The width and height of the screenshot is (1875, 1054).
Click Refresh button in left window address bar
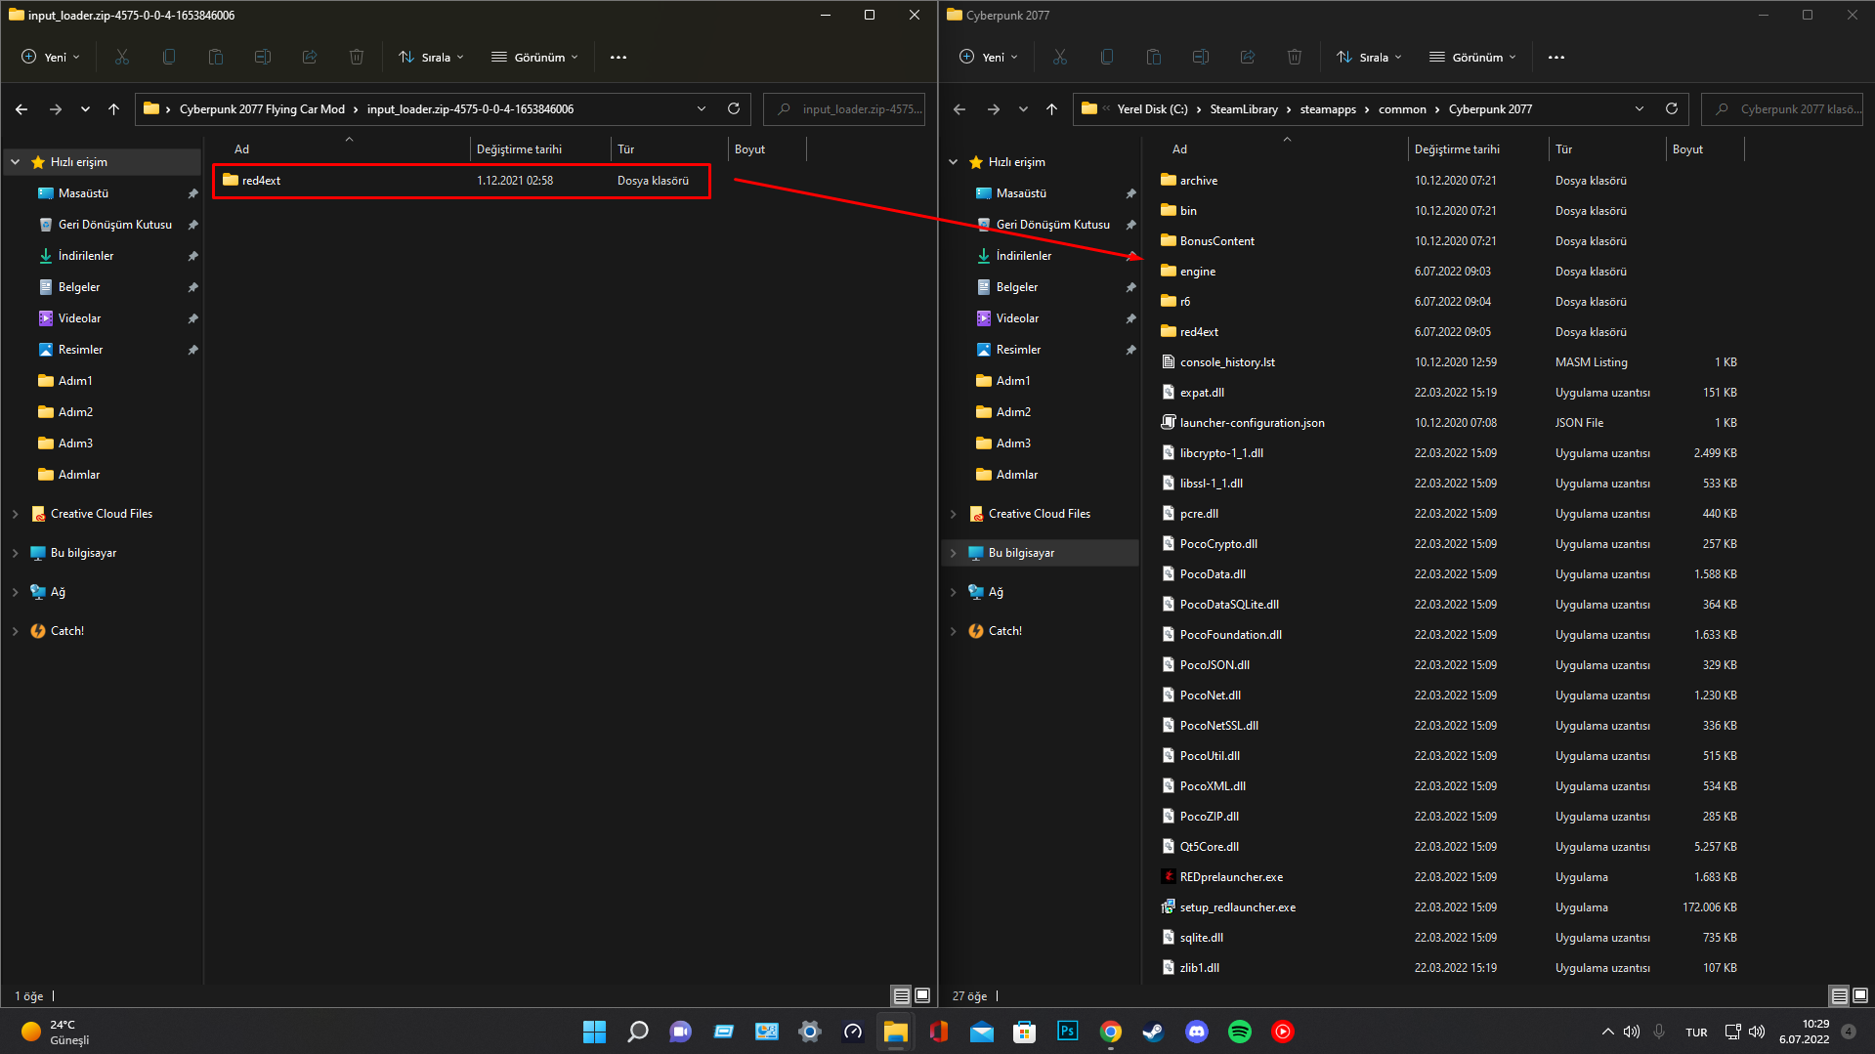733,108
